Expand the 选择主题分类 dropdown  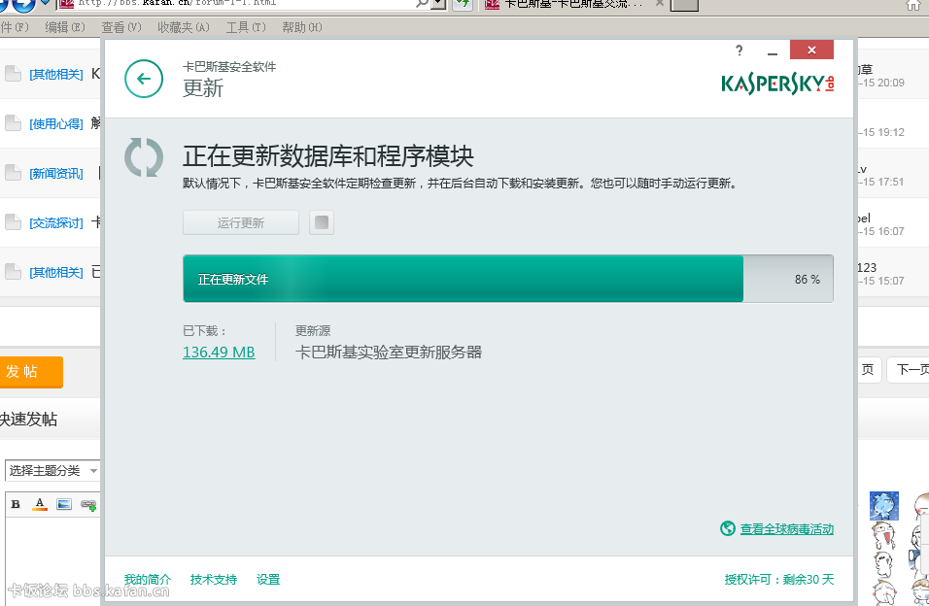click(x=52, y=470)
